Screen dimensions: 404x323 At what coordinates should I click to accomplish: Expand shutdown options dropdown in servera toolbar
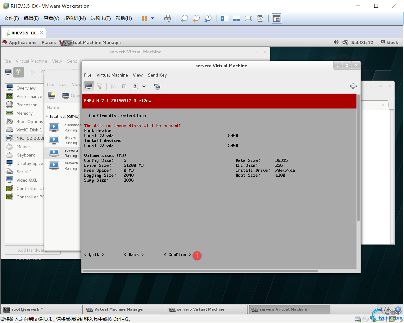[x=144, y=86]
